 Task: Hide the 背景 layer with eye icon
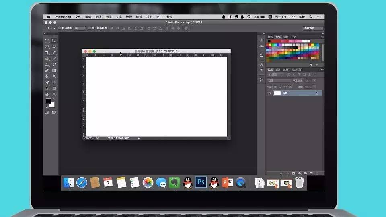[x=269, y=93]
